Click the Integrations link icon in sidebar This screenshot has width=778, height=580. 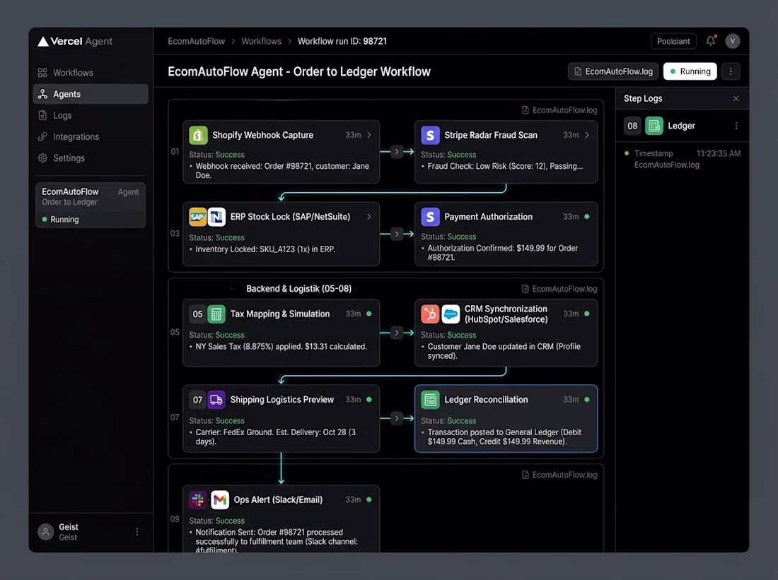point(42,137)
